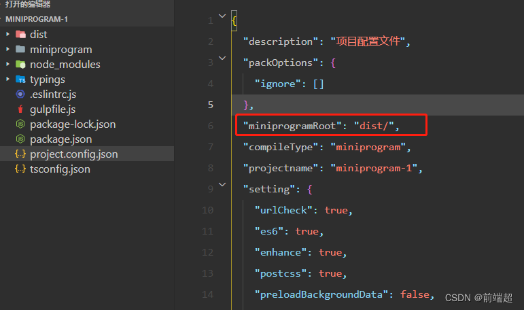Fold the setting block at line 9
The image size is (524, 310).
(x=222, y=185)
